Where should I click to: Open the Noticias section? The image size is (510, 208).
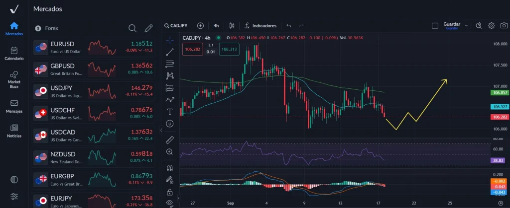[14, 131]
